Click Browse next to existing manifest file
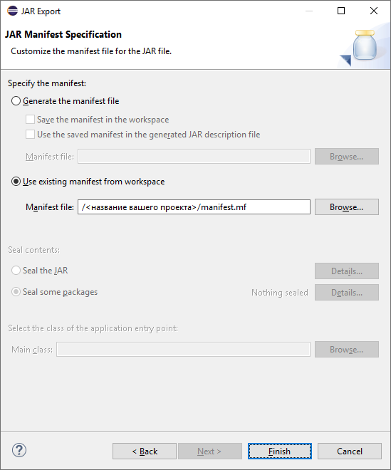The width and height of the screenshot is (391, 470). click(x=347, y=207)
